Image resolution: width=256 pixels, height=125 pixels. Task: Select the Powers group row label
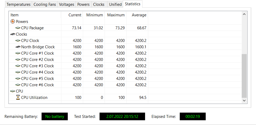22,21
